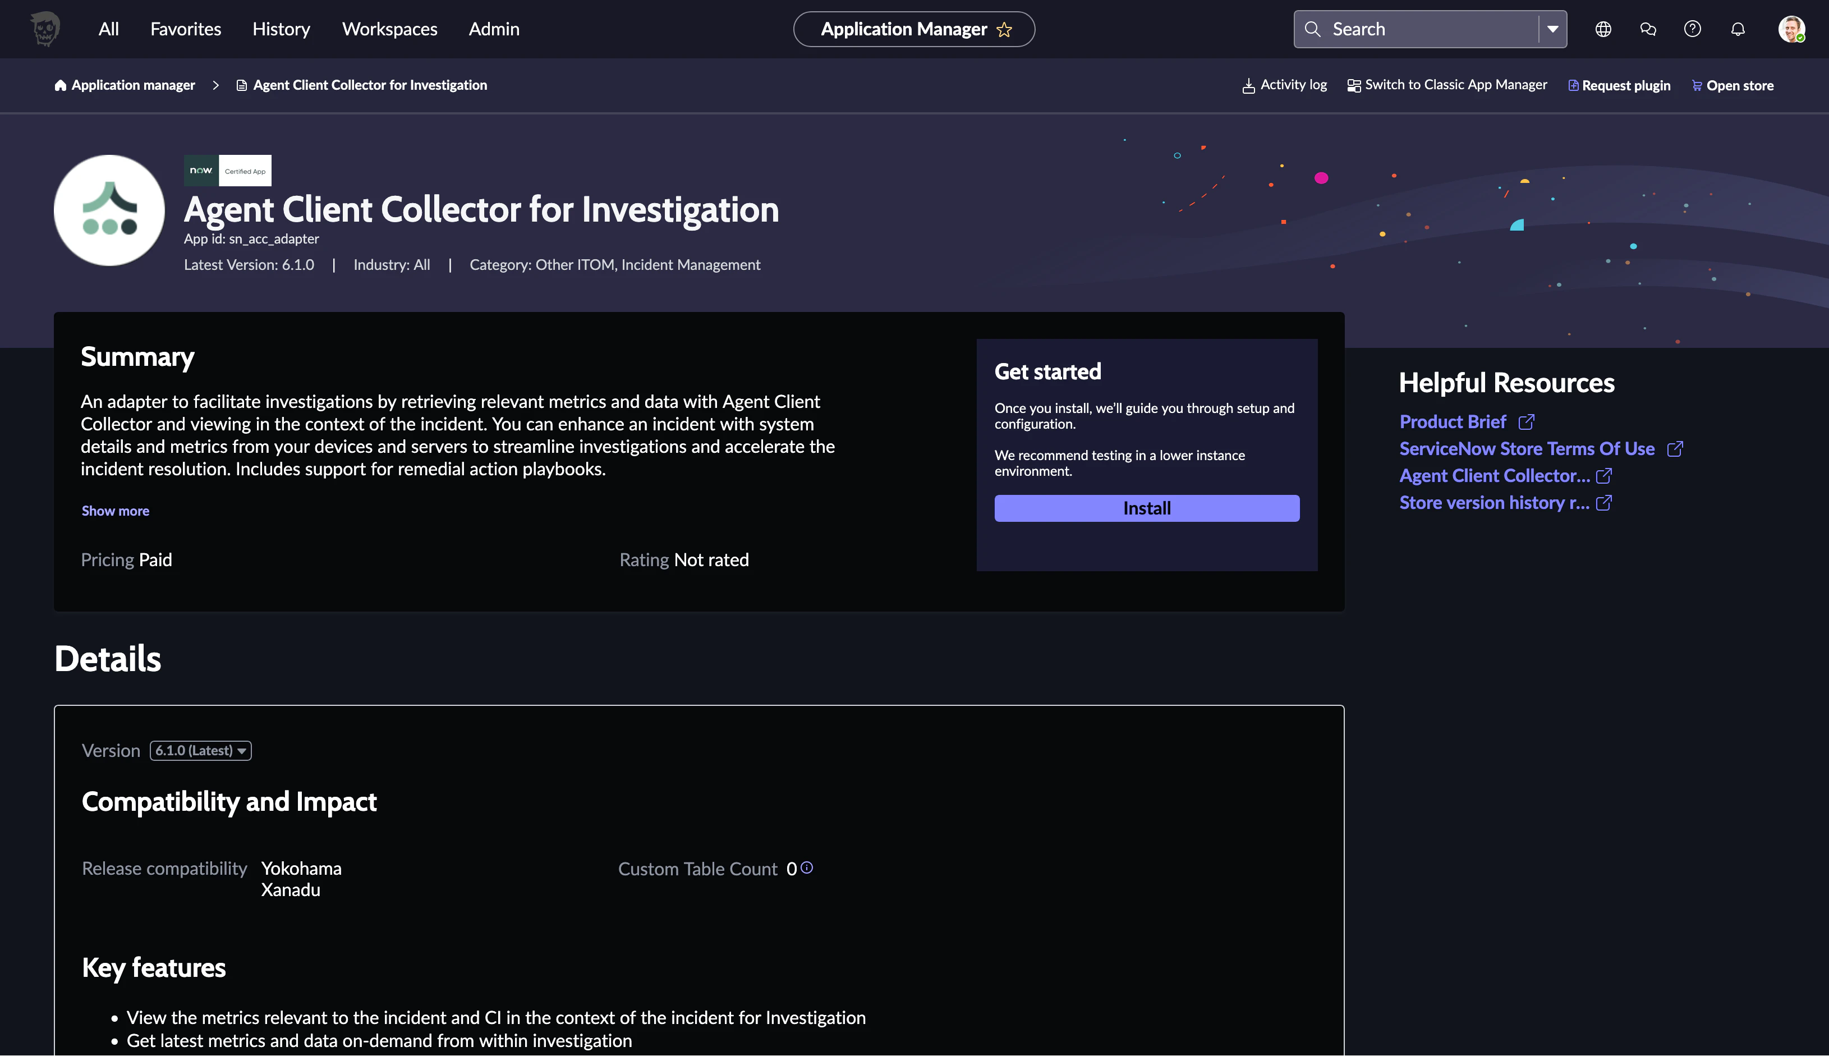Open the globe scope selector icon
1829x1056 pixels.
(x=1603, y=29)
